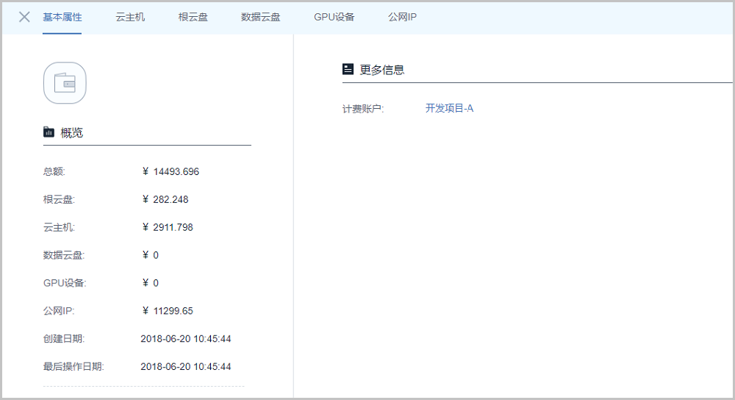Viewport: 735px width, 400px height.
Task: Open the 数据云盘 tab
Action: pos(260,17)
